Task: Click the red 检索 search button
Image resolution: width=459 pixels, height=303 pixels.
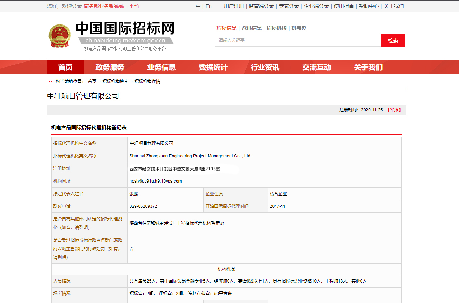Action: click(x=393, y=41)
